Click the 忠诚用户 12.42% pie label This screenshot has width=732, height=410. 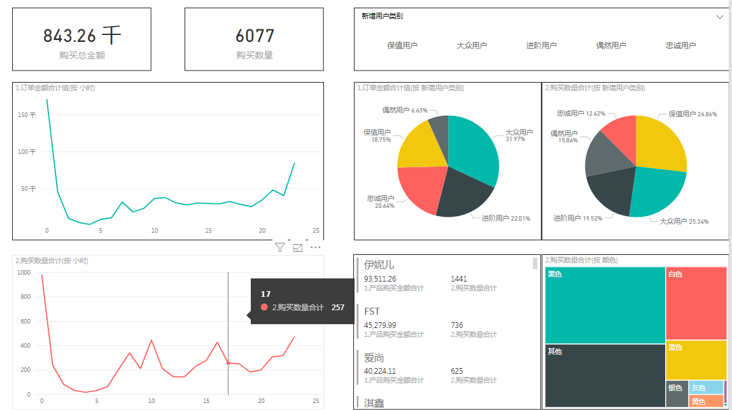tap(581, 113)
